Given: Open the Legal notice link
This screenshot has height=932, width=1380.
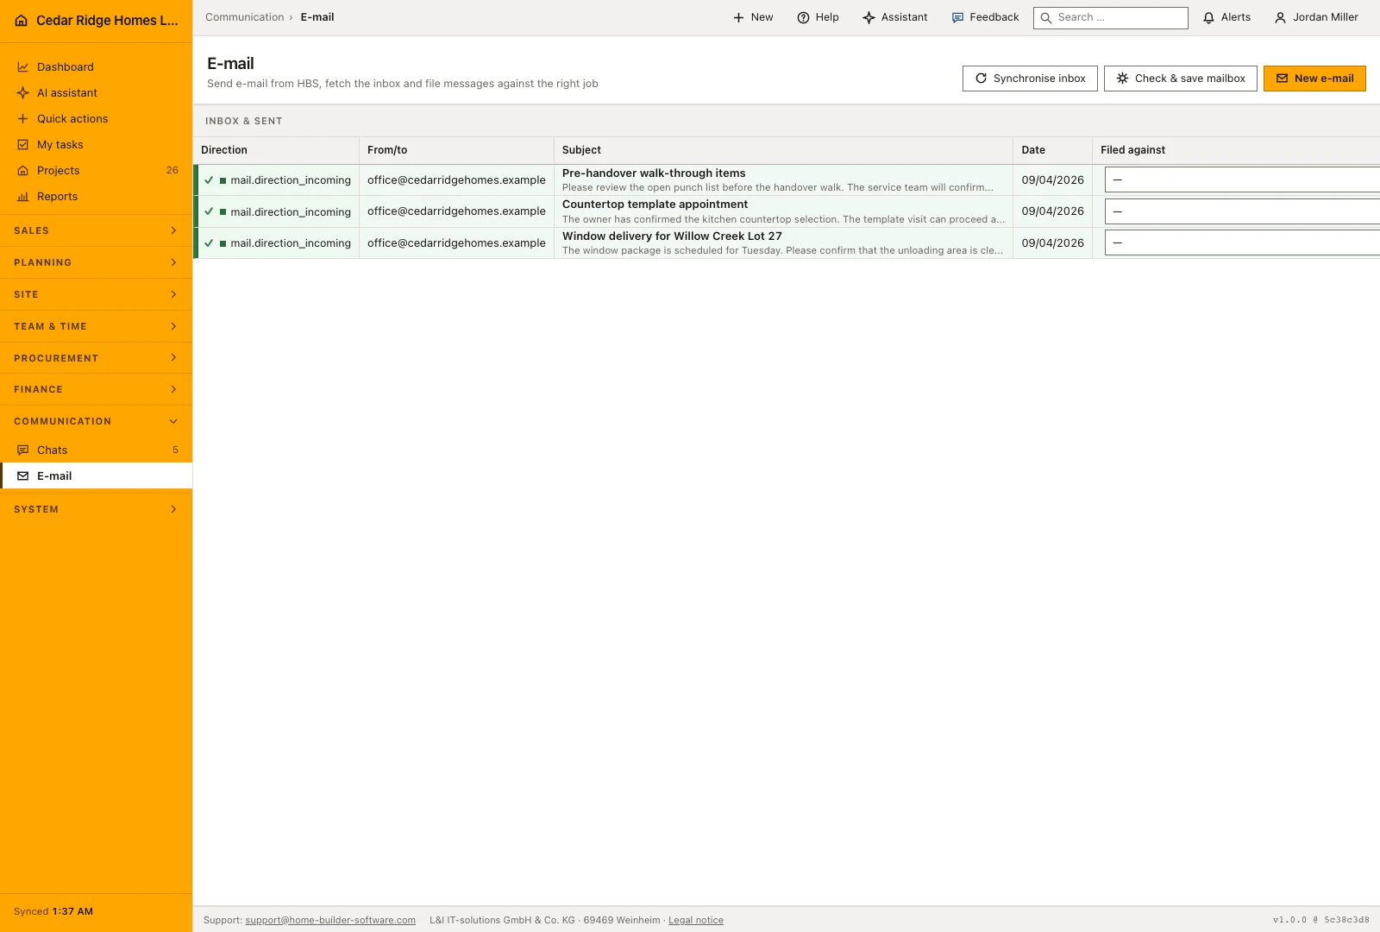Looking at the screenshot, I should 696,921.
